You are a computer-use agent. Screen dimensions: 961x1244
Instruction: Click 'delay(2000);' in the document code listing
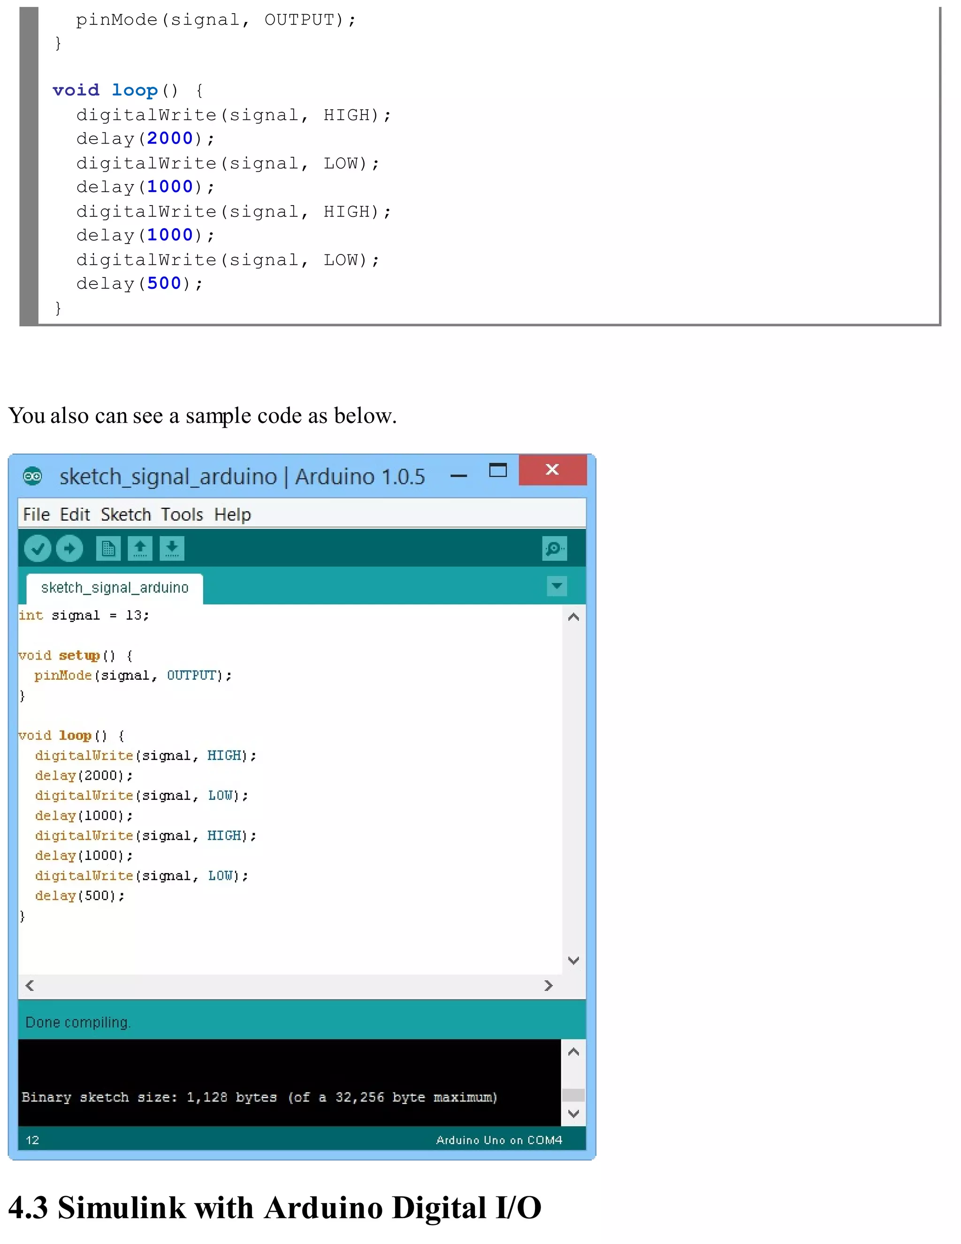tap(146, 138)
